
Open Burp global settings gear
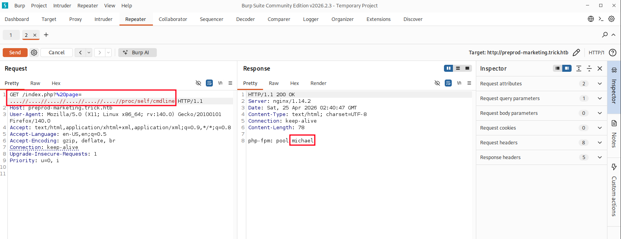(x=611, y=19)
